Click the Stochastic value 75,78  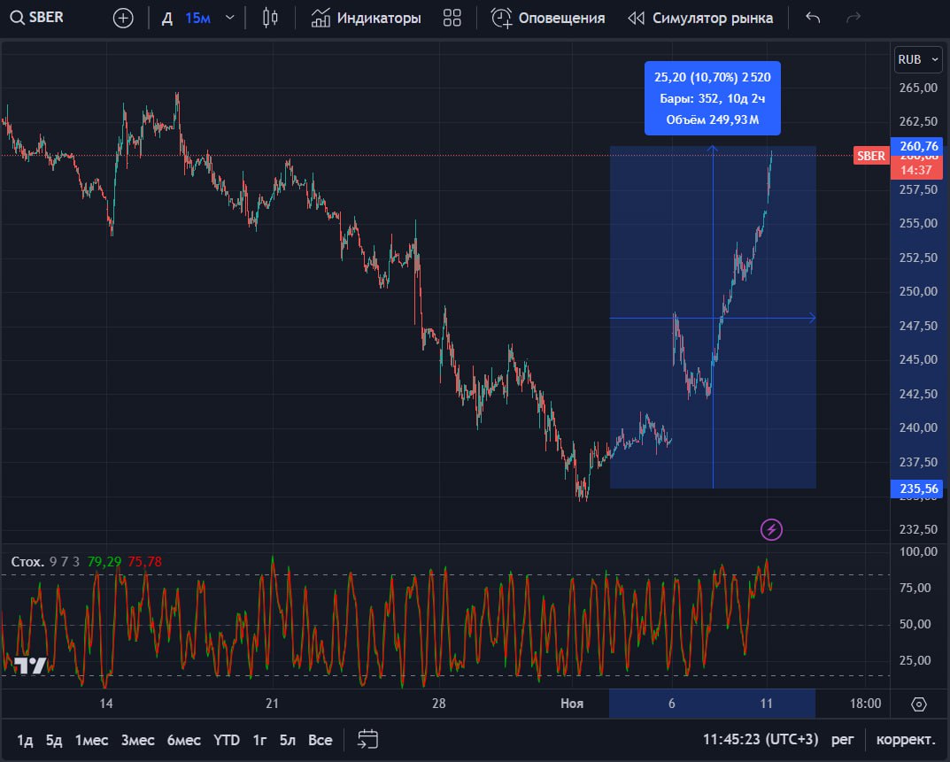(x=145, y=561)
